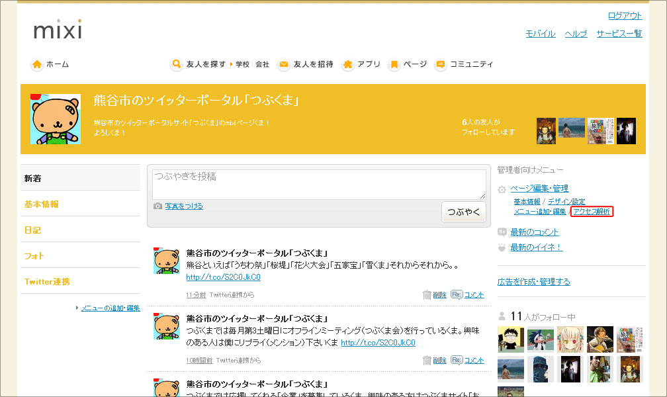Click first avatar under 11人がフォロー中

pyautogui.click(x=511, y=339)
